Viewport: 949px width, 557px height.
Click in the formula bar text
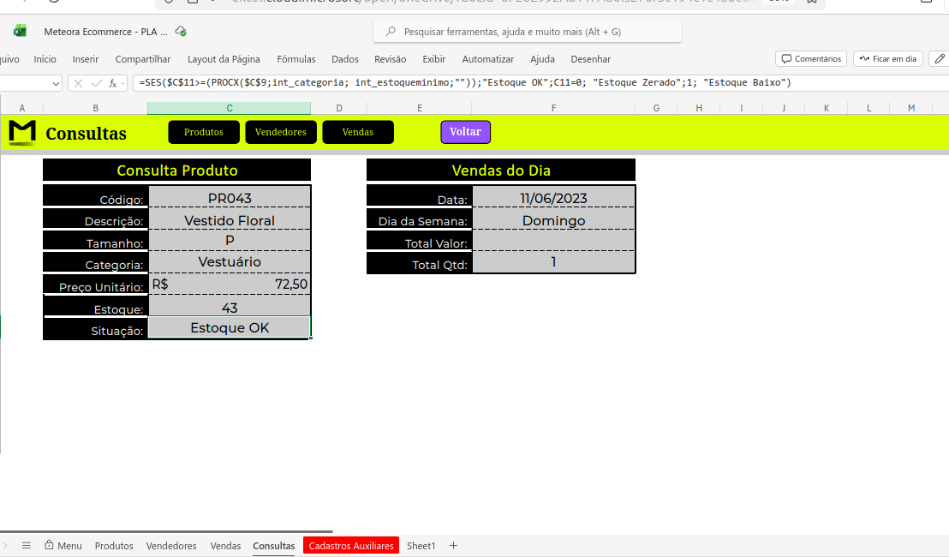[465, 83]
